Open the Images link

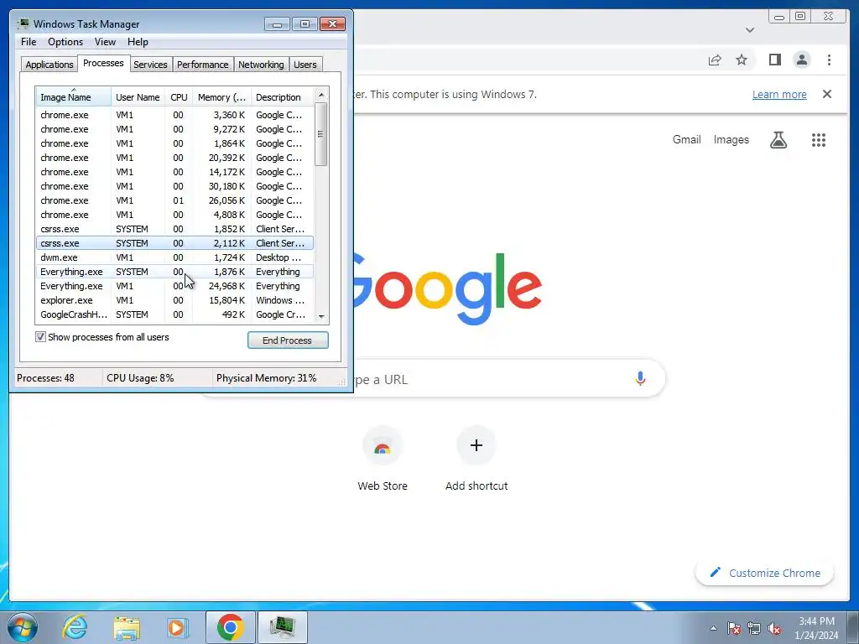click(731, 140)
